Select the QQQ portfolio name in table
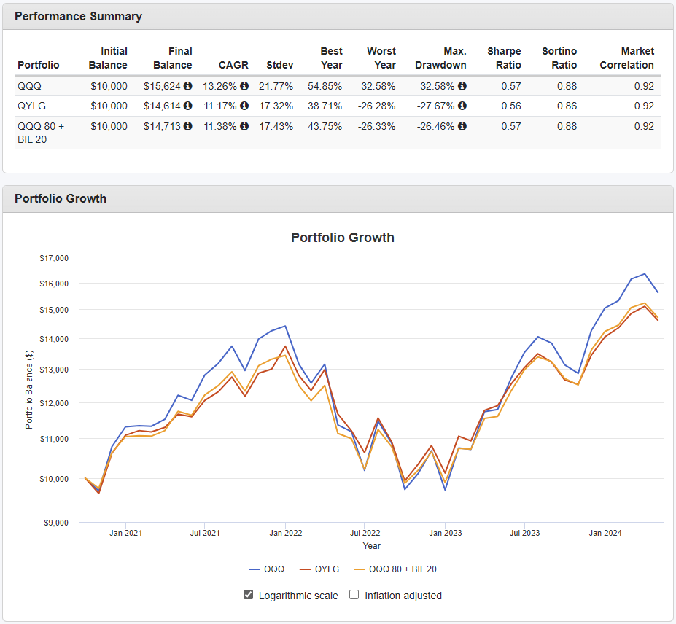The width and height of the screenshot is (676, 624). 29,86
